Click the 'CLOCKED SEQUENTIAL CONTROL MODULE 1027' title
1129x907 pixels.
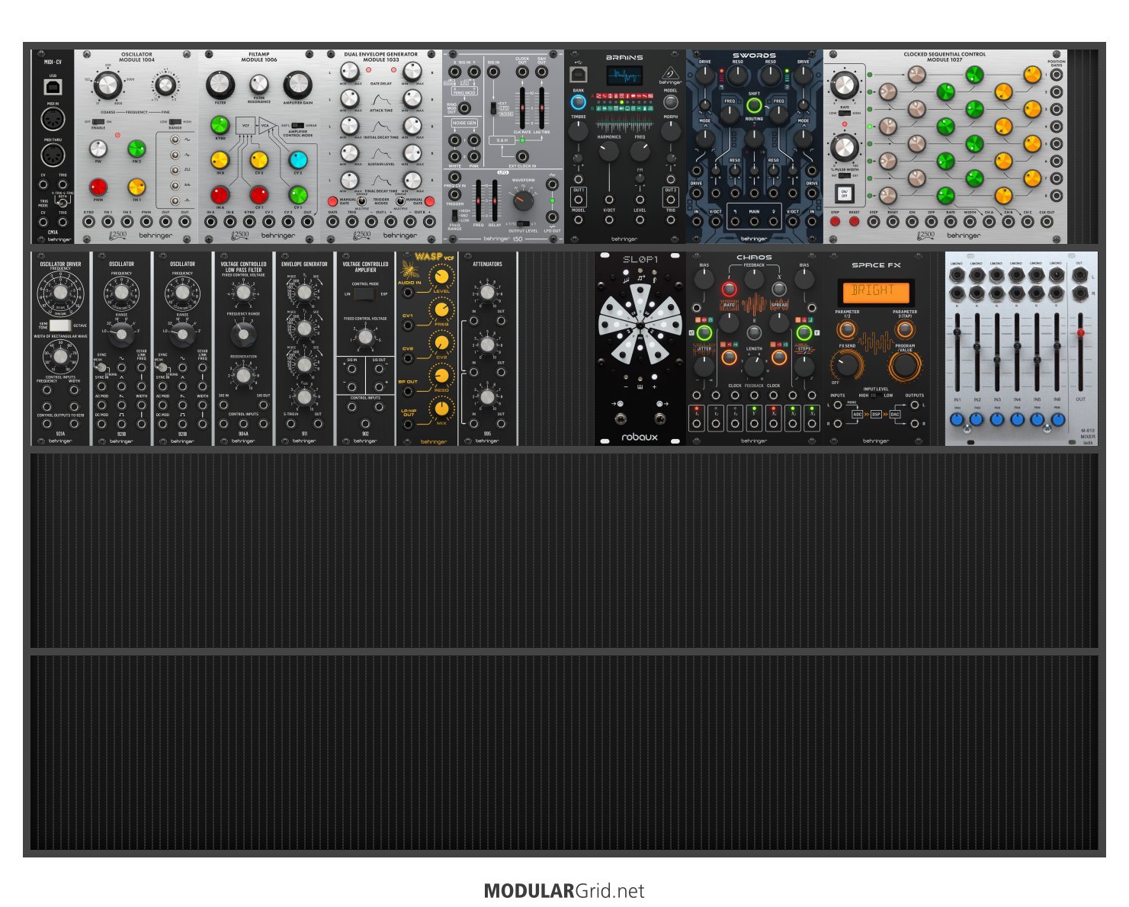point(945,56)
